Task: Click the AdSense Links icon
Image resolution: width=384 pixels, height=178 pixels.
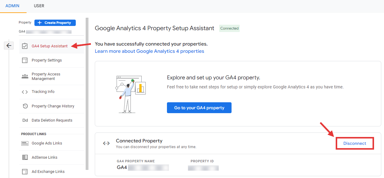Action: (25, 157)
